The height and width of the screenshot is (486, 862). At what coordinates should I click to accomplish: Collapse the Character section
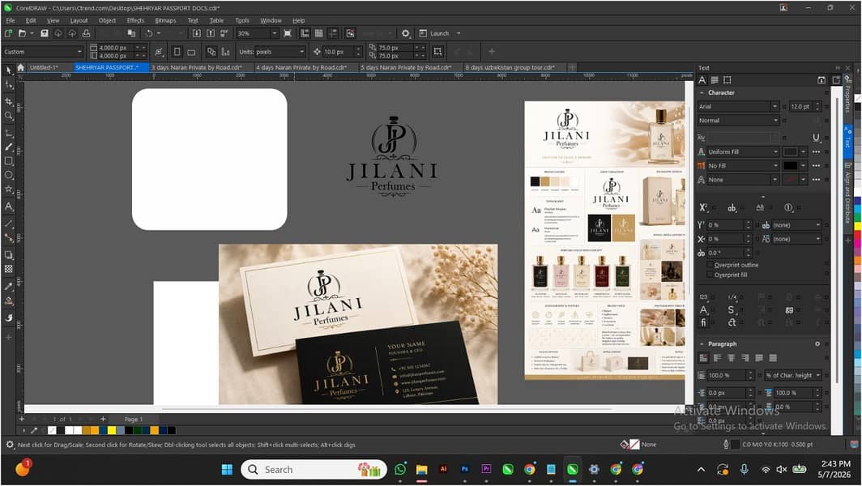click(702, 93)
